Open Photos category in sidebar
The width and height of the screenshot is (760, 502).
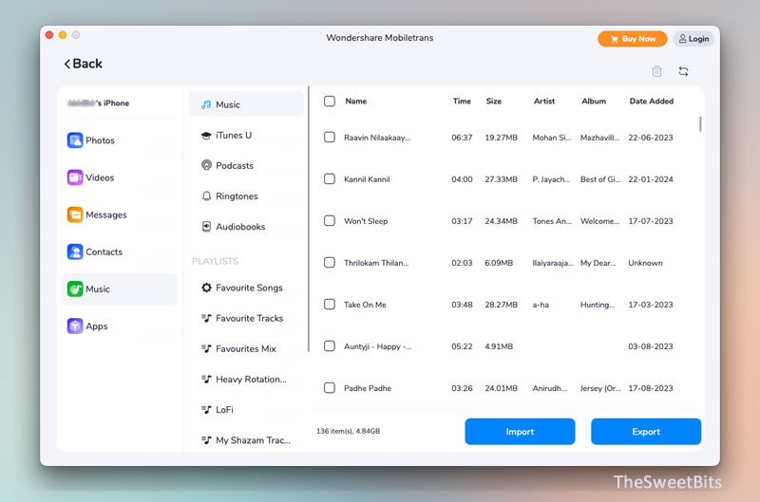[x=120, y=140]
